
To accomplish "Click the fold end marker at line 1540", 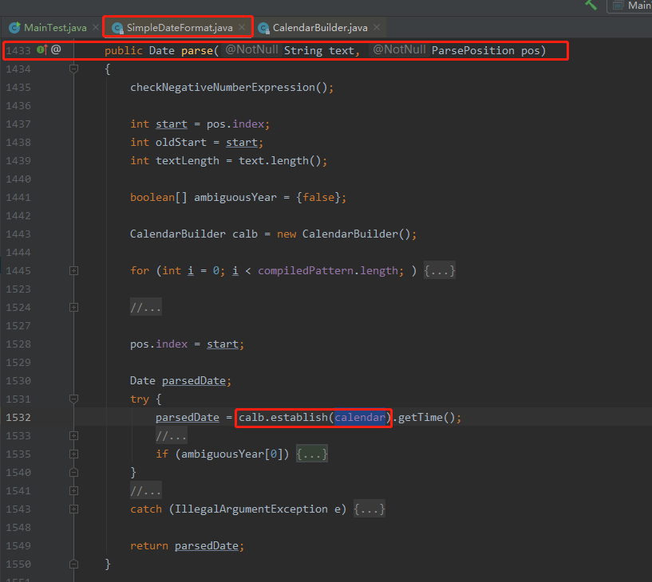I will click(x=73, y=472).
